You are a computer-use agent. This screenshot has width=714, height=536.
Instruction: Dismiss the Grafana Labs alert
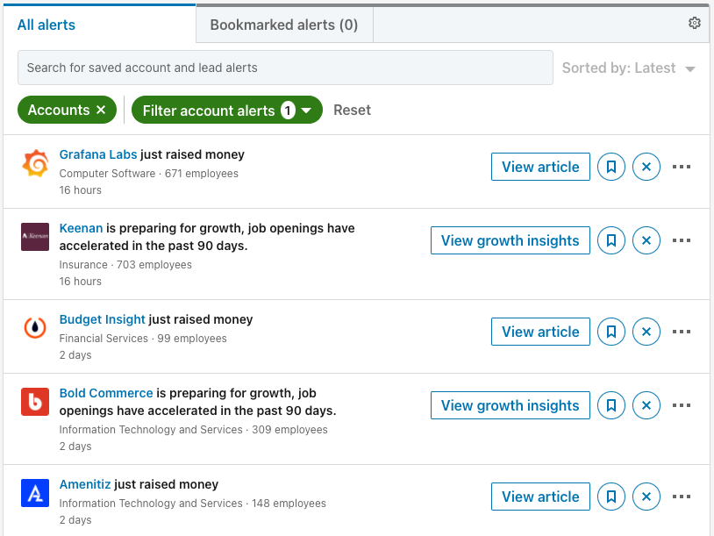646,167
